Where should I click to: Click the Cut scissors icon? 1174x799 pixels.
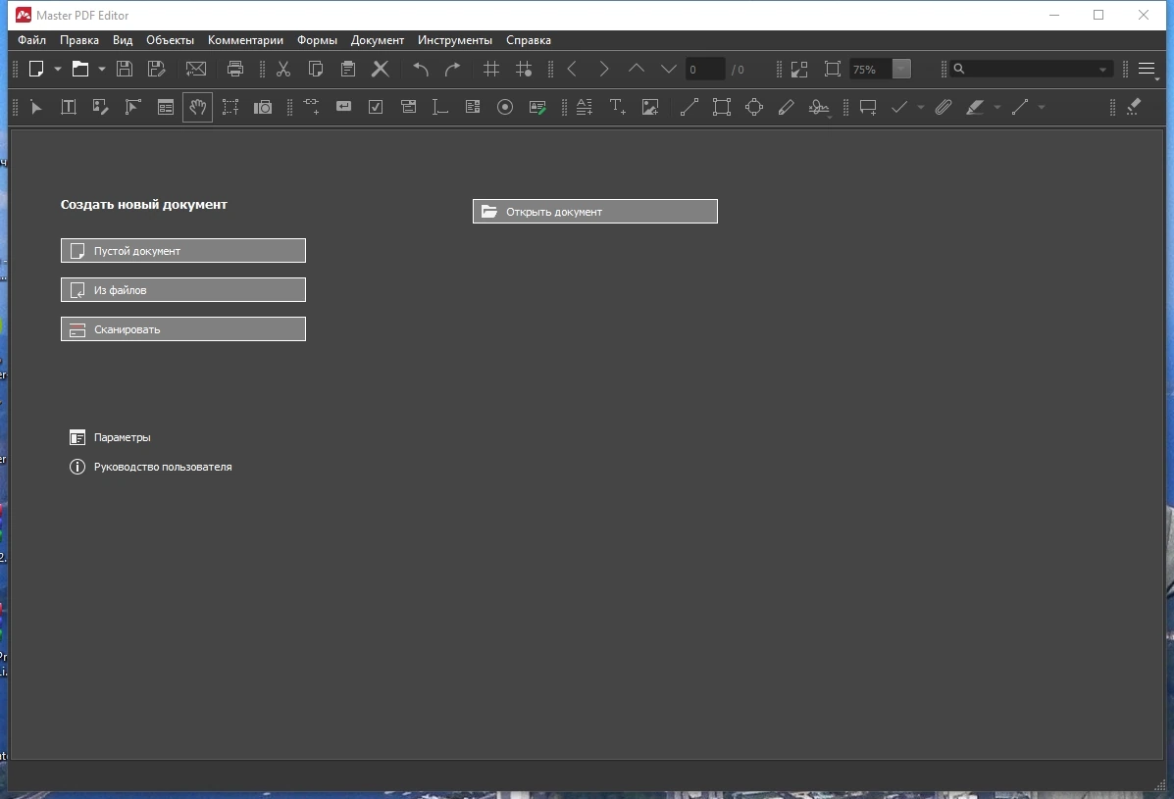tap(283, 69)
